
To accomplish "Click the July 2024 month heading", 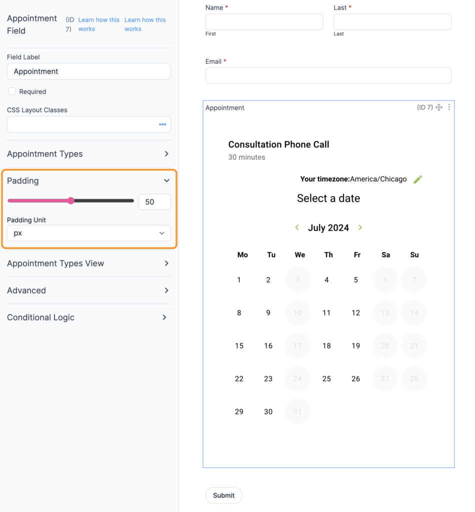I will 328,227.
